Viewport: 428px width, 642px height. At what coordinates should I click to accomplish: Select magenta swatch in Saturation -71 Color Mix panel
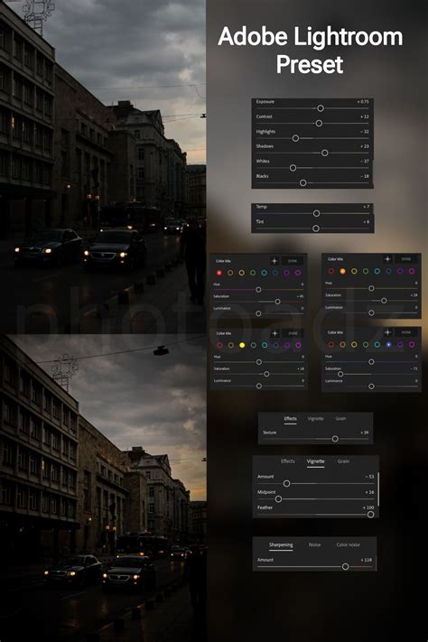(412, 344)
